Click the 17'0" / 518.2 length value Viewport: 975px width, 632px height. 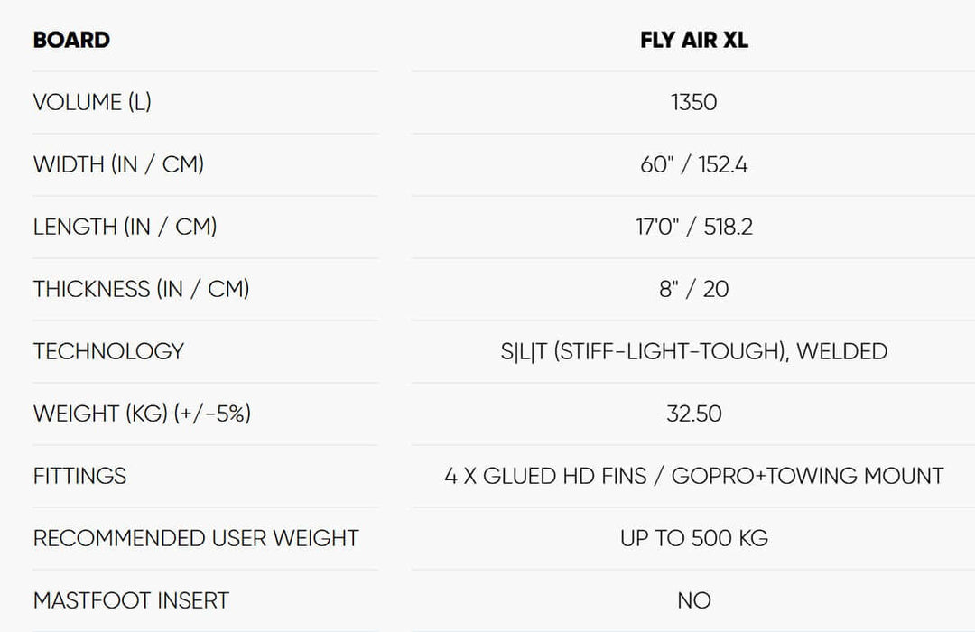[693, 227]
